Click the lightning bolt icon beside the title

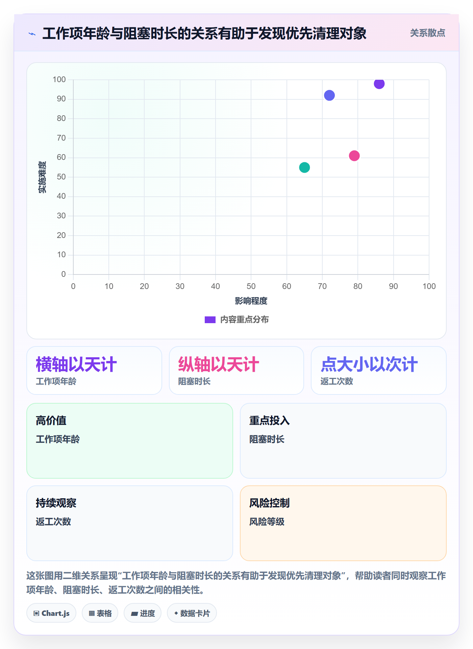(32, 34)
